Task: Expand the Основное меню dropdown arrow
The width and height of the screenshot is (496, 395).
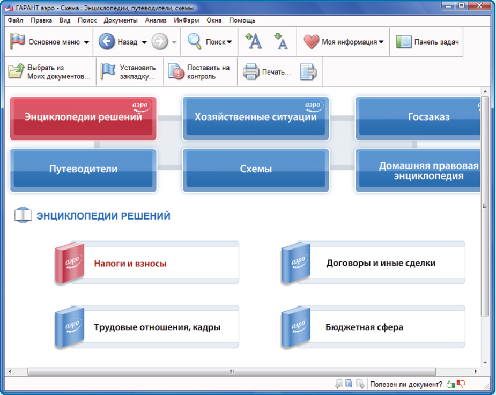Action: click(87, 42)
